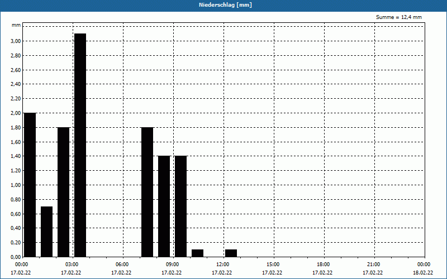The width and height of the screenshot is (447, 279).
Task: Click the 1,20 y-axis value
Action: pyautogui.click(x=16, y=171)
